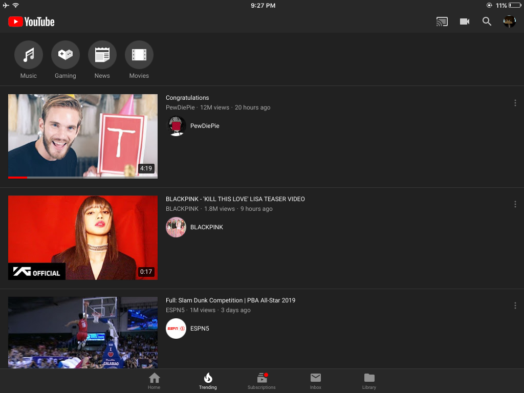Tap the battery indicator in status bar
The width and height of the screenshot is (524, 393).
coord(515,5)
